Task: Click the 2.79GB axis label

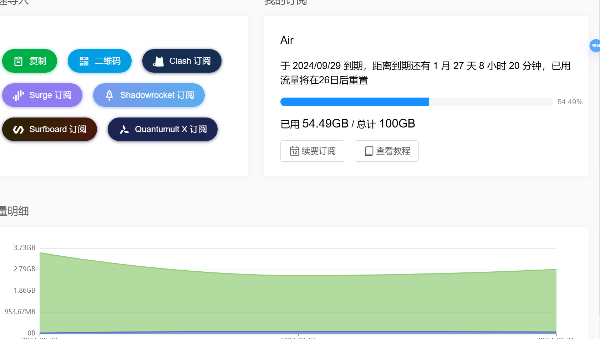Action: pos(24,269)
